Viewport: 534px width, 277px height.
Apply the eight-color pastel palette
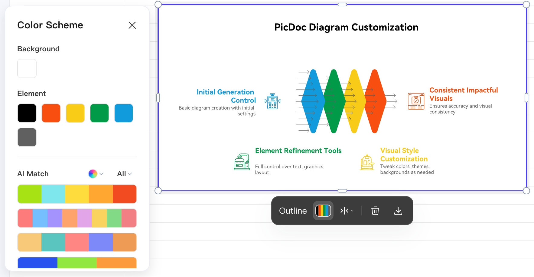coord(77,218)
